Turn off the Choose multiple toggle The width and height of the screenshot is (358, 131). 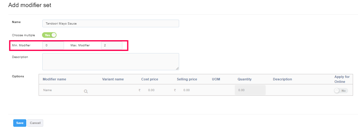pyautogui.click(x=49, y=35)
